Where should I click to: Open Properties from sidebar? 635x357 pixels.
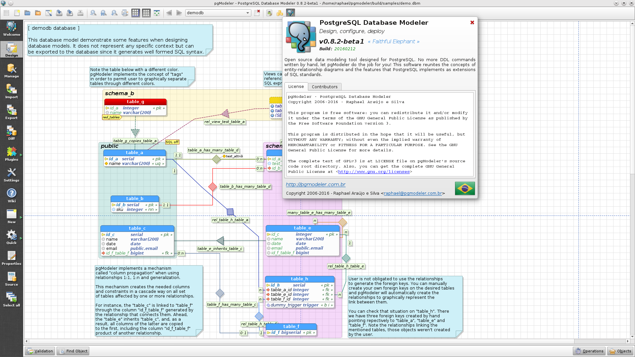[12, 258]
